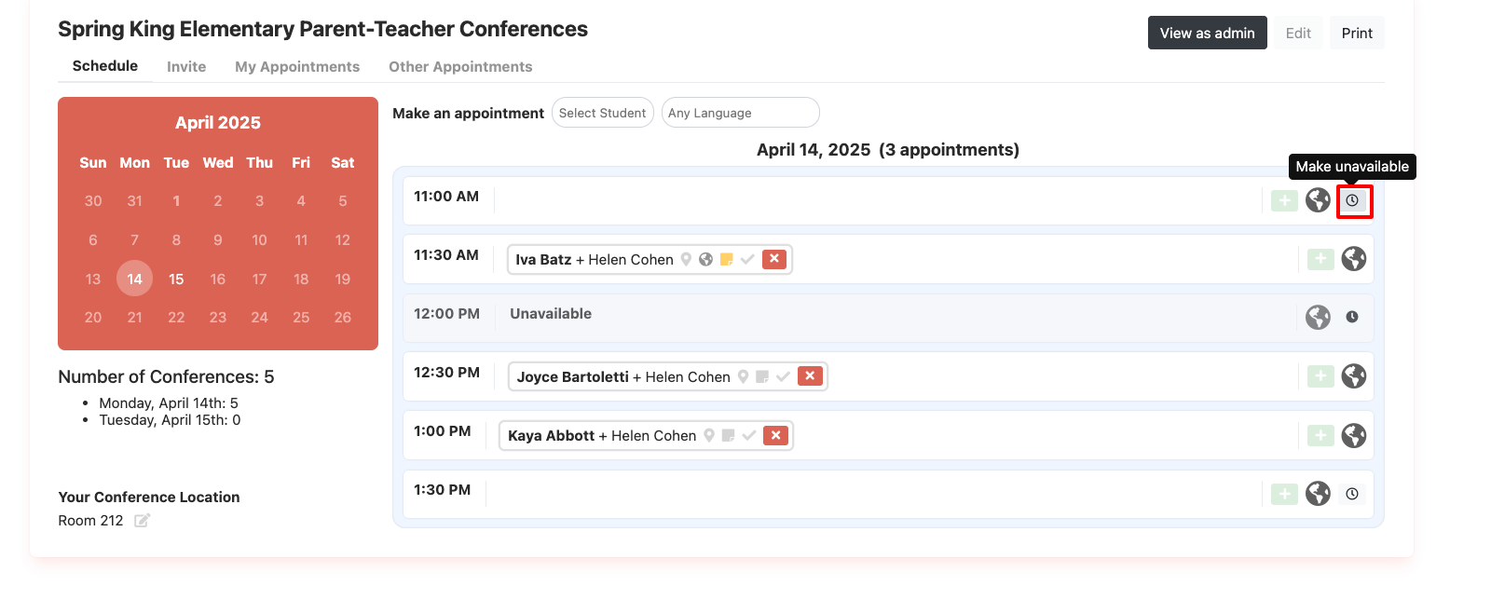Toggle confirmation check on Iva Batz appointment
The height and width of the screenshot is (600, 1491).
click(x=748, y=259)
